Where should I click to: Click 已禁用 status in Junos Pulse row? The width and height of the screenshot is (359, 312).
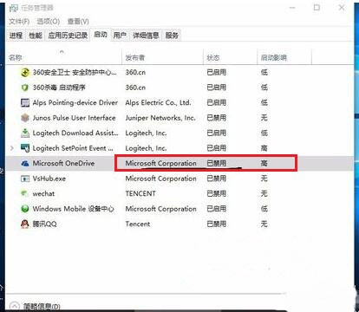(x=216, y=118)
